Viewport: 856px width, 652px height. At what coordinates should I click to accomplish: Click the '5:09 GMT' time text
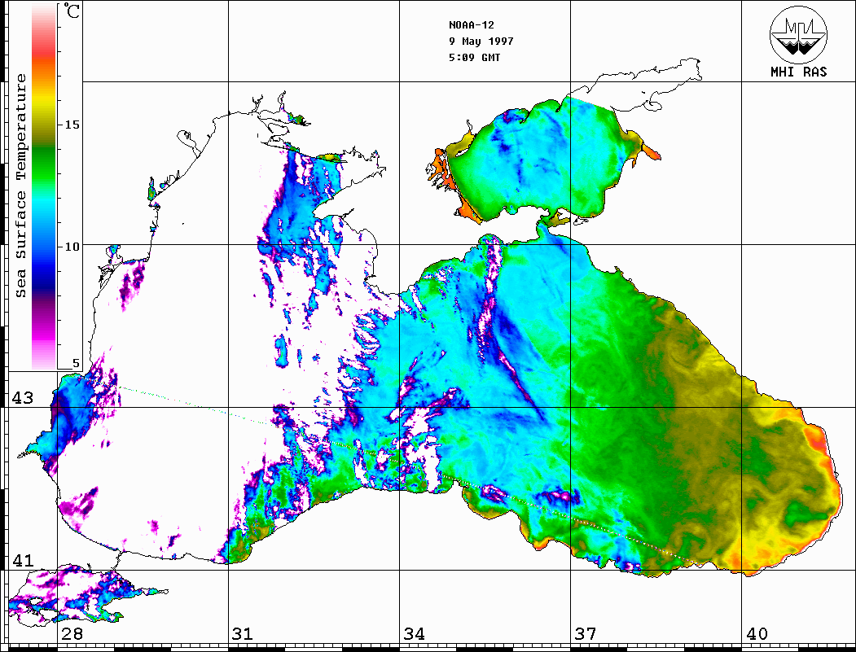[x=474, y=57]
